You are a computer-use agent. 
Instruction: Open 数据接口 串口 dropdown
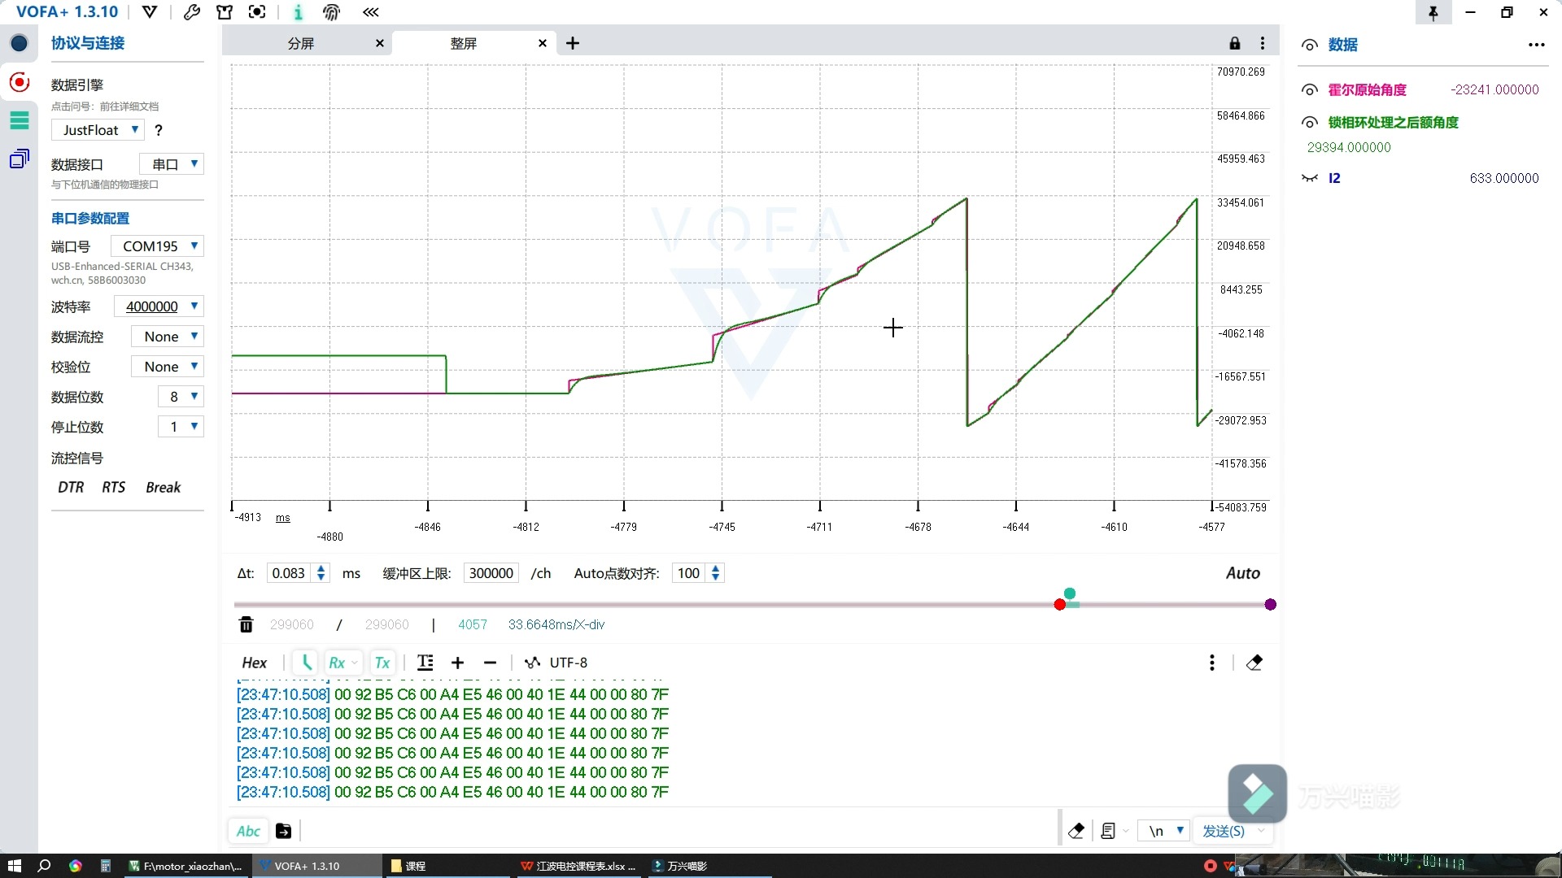(172, 164)
